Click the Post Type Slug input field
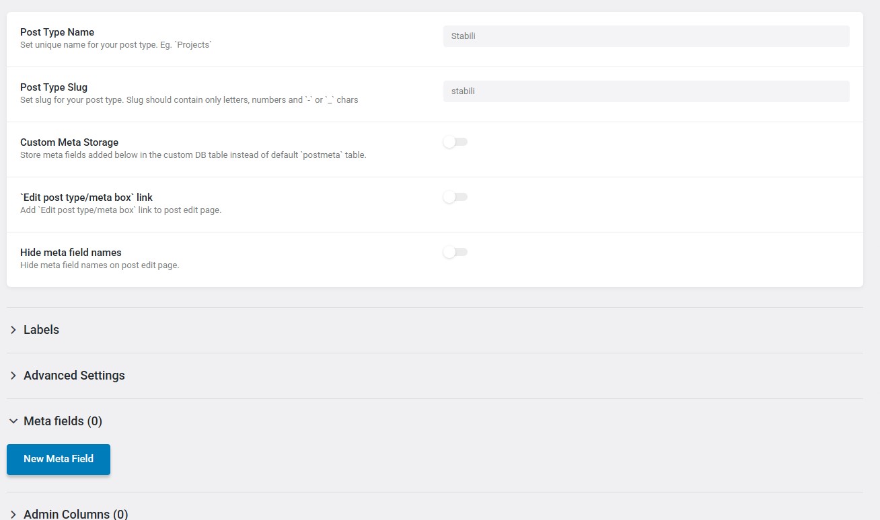The height and width of the screenshot is (520, 880). pos(646,91)
